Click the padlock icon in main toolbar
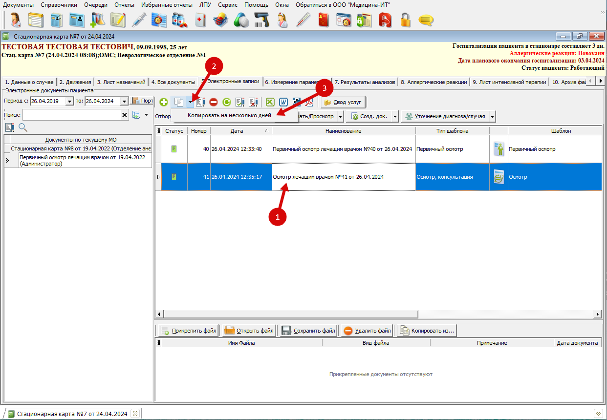 [405, 20]
